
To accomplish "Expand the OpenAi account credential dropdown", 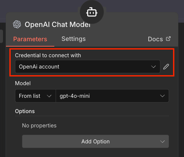I will [88, 67].
